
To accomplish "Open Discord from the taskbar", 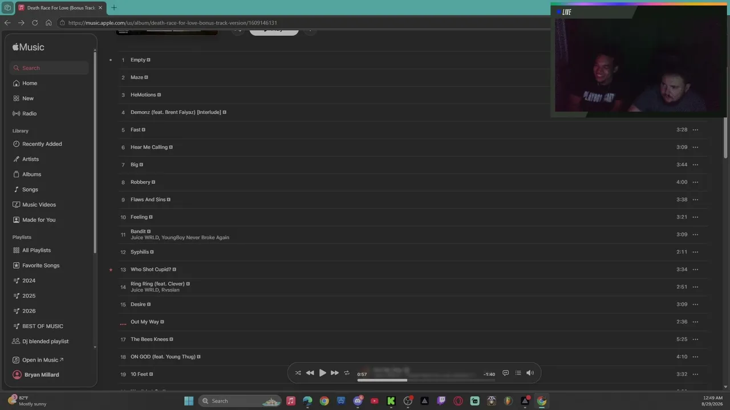I will point(358,401).
